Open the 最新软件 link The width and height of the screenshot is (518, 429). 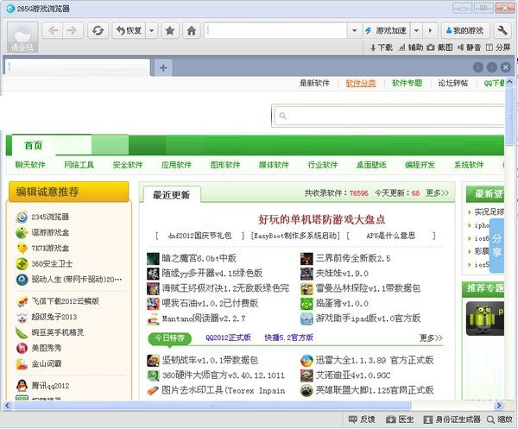tap(314, 83)
